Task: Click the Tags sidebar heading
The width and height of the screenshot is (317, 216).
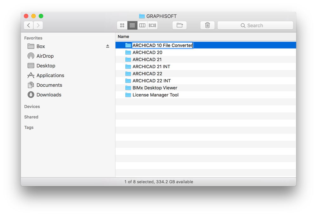Action: tap(29, 128)
